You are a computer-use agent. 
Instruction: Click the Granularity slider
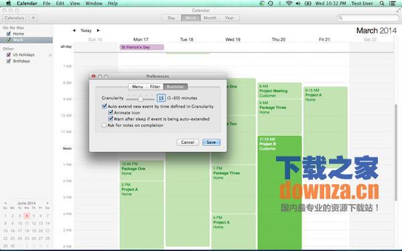140,98
